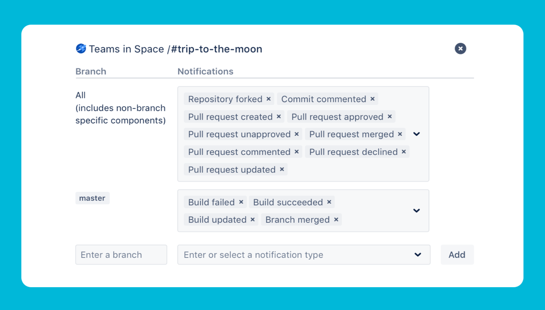545x310 pixels.
Task: Expand the master branch notifications dropdown
Action: 416,211
